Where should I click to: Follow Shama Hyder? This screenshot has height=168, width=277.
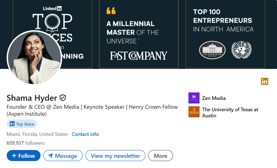click(x=24, y=156)
